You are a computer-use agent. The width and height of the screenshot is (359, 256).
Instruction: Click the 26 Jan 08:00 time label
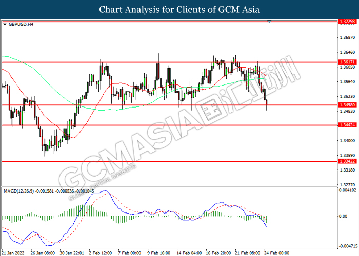43,253
